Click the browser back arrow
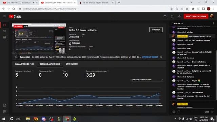The width and height of the screenshot is (217, 122). tap(3, 9)
